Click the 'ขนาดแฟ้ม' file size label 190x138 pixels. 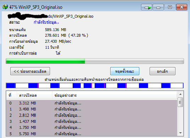[17, 30]
